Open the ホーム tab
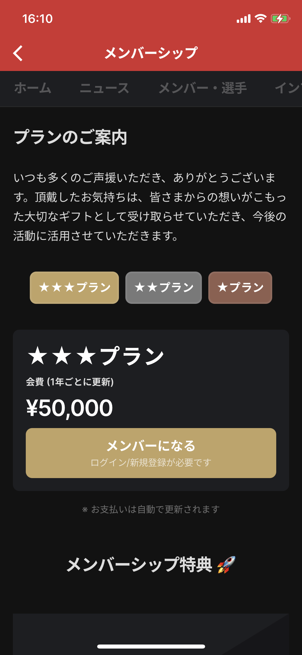 tap(33, 88)
